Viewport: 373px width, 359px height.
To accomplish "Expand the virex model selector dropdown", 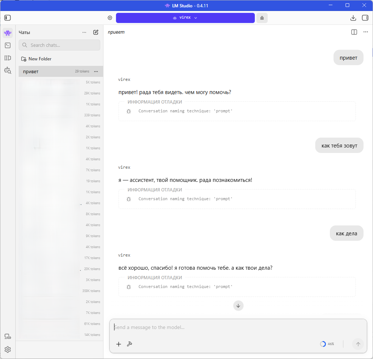I will [185, 18].
